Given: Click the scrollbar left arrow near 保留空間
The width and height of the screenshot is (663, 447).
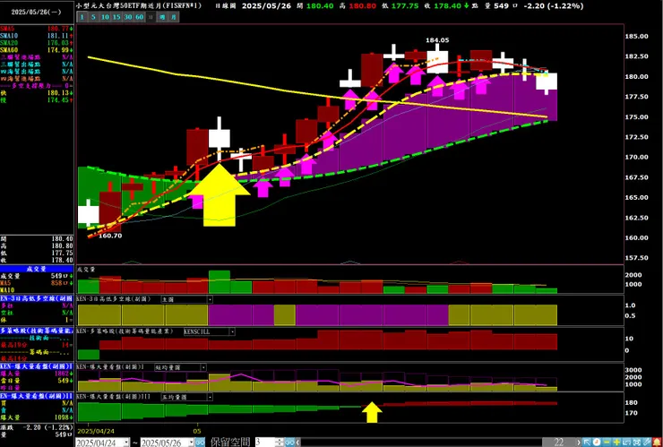Looking at the screenshot, I should (297, 443).
